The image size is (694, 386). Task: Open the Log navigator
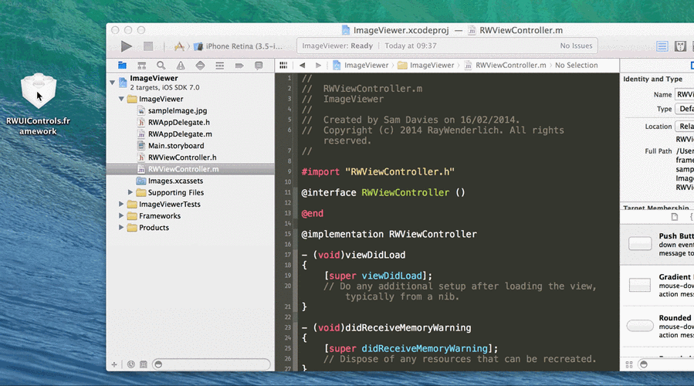pos(259,66)
